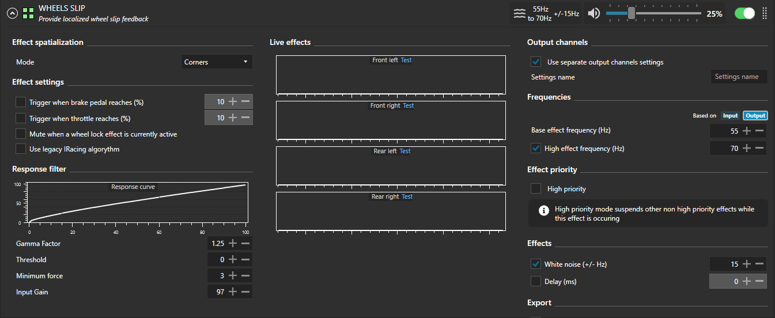Enable High priority checkbox
Screen dimensions: 775x318
[536, 188]
